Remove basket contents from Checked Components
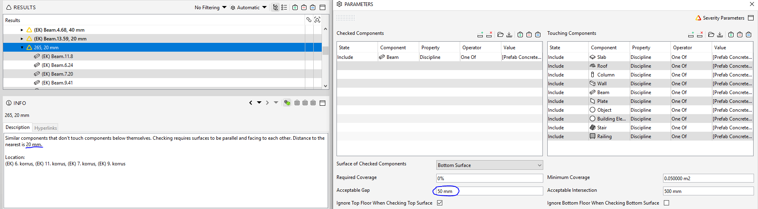 [x=529, y=34]
